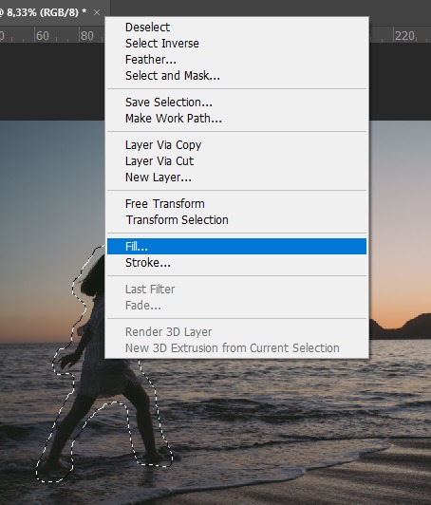Image resolution: width=431 pixels, height=505 pixels.
Task: Choose Transform Selection
Action: pyautogui.click(x=236, y=220)
